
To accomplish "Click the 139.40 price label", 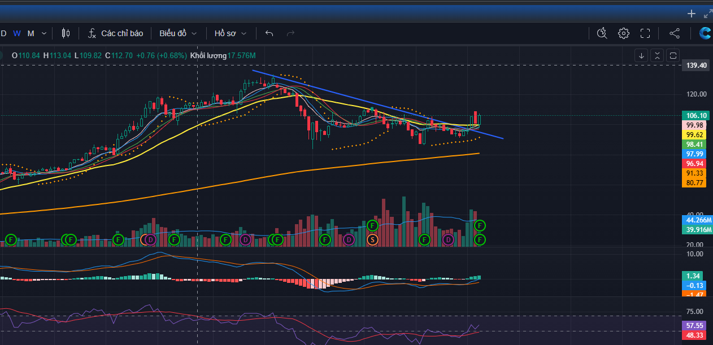I will coord(697,65).
